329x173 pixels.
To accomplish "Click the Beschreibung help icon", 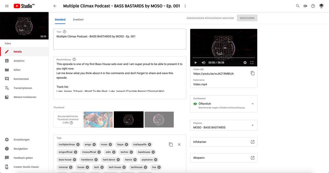I will [x=74, y=59].
